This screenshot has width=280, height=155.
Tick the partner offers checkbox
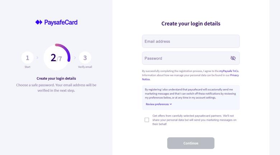[147, 120]
